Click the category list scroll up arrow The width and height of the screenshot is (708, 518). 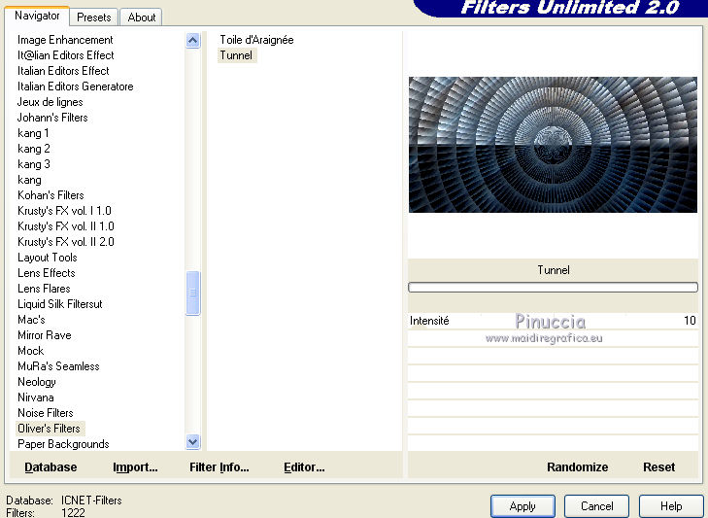click(x=193, y=41)
